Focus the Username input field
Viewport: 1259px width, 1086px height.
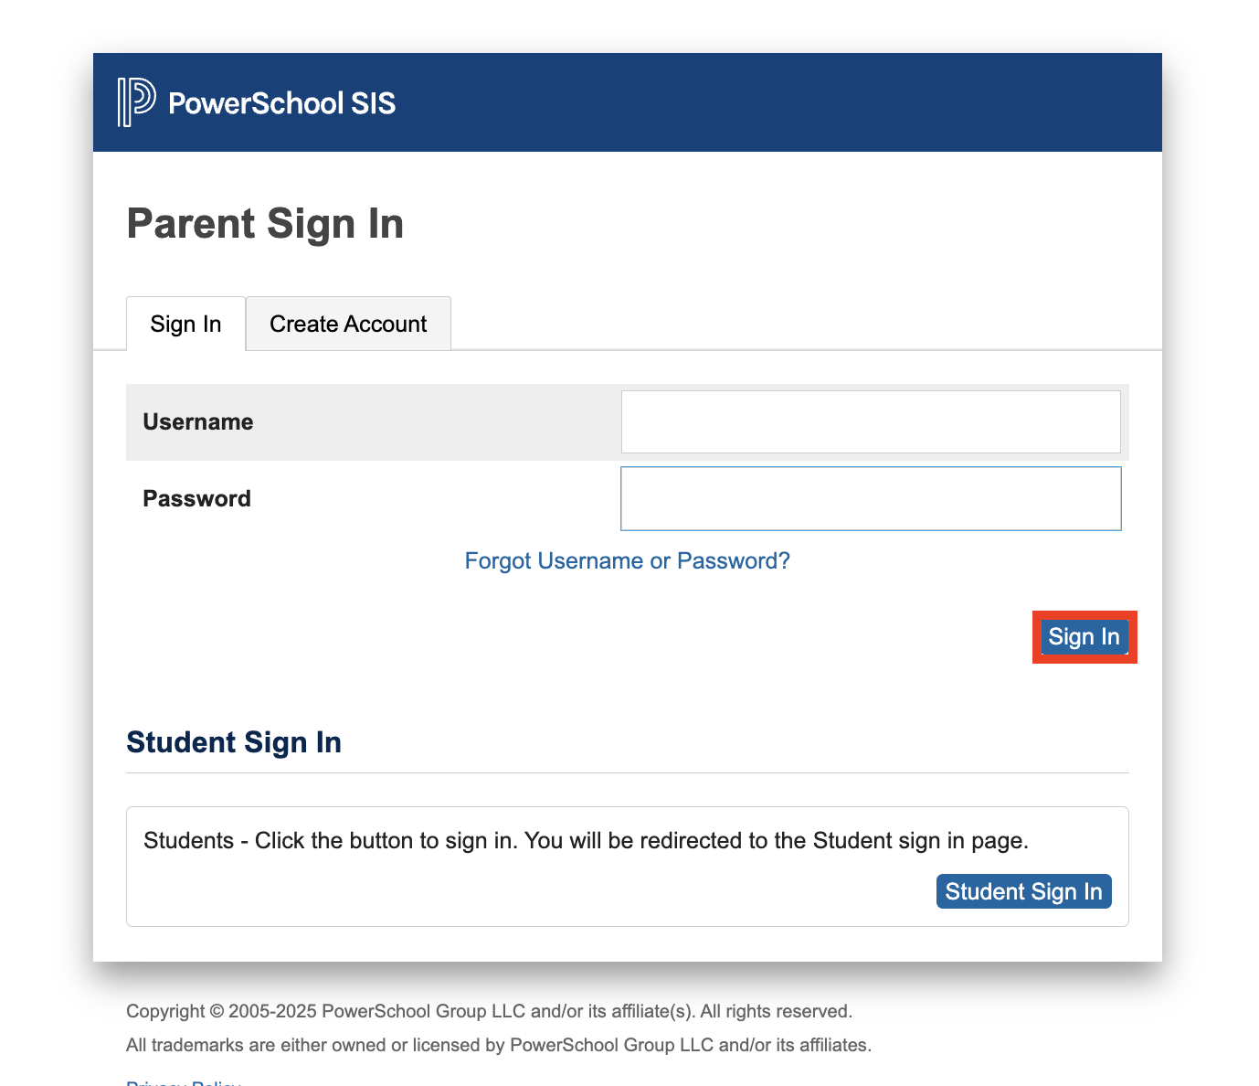click(x=870, y=421)
